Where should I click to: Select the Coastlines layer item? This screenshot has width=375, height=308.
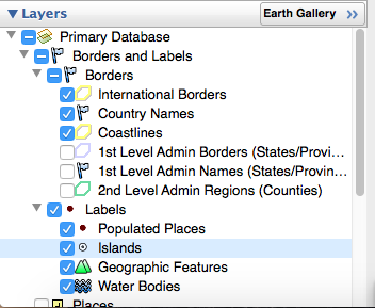coord(130,133)
